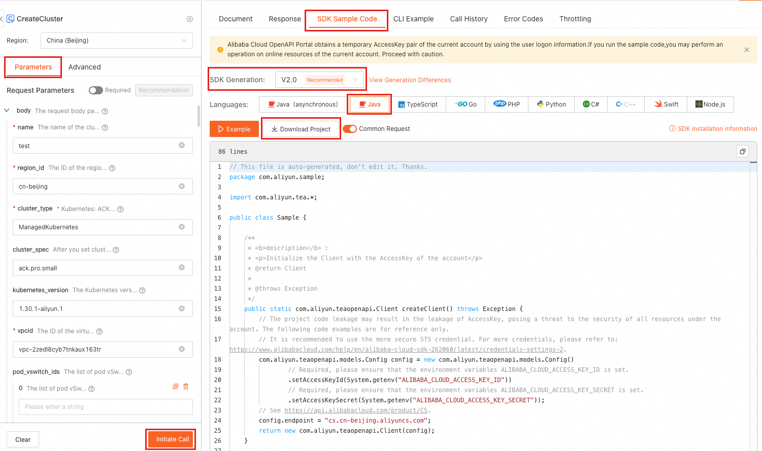The image size is (762, 451).
Task: Open the api.alibabacloud.com/product/CS link
Action: pyautogui.click(x=356, y=410)
